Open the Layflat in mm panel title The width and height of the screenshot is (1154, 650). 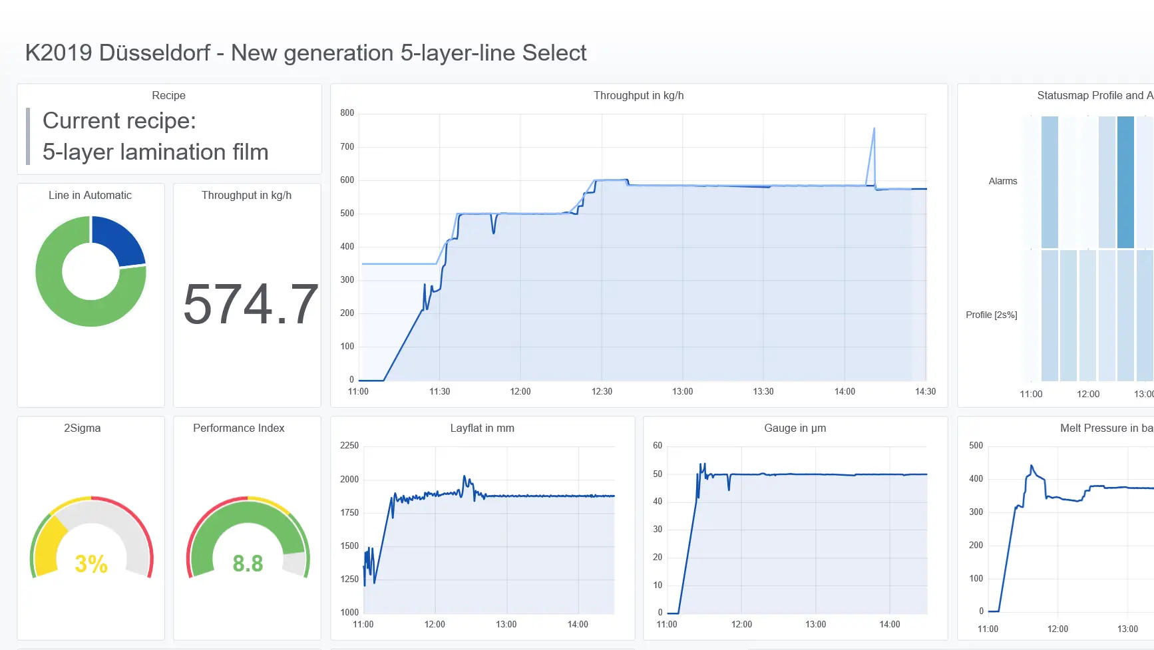coord(482,428)
